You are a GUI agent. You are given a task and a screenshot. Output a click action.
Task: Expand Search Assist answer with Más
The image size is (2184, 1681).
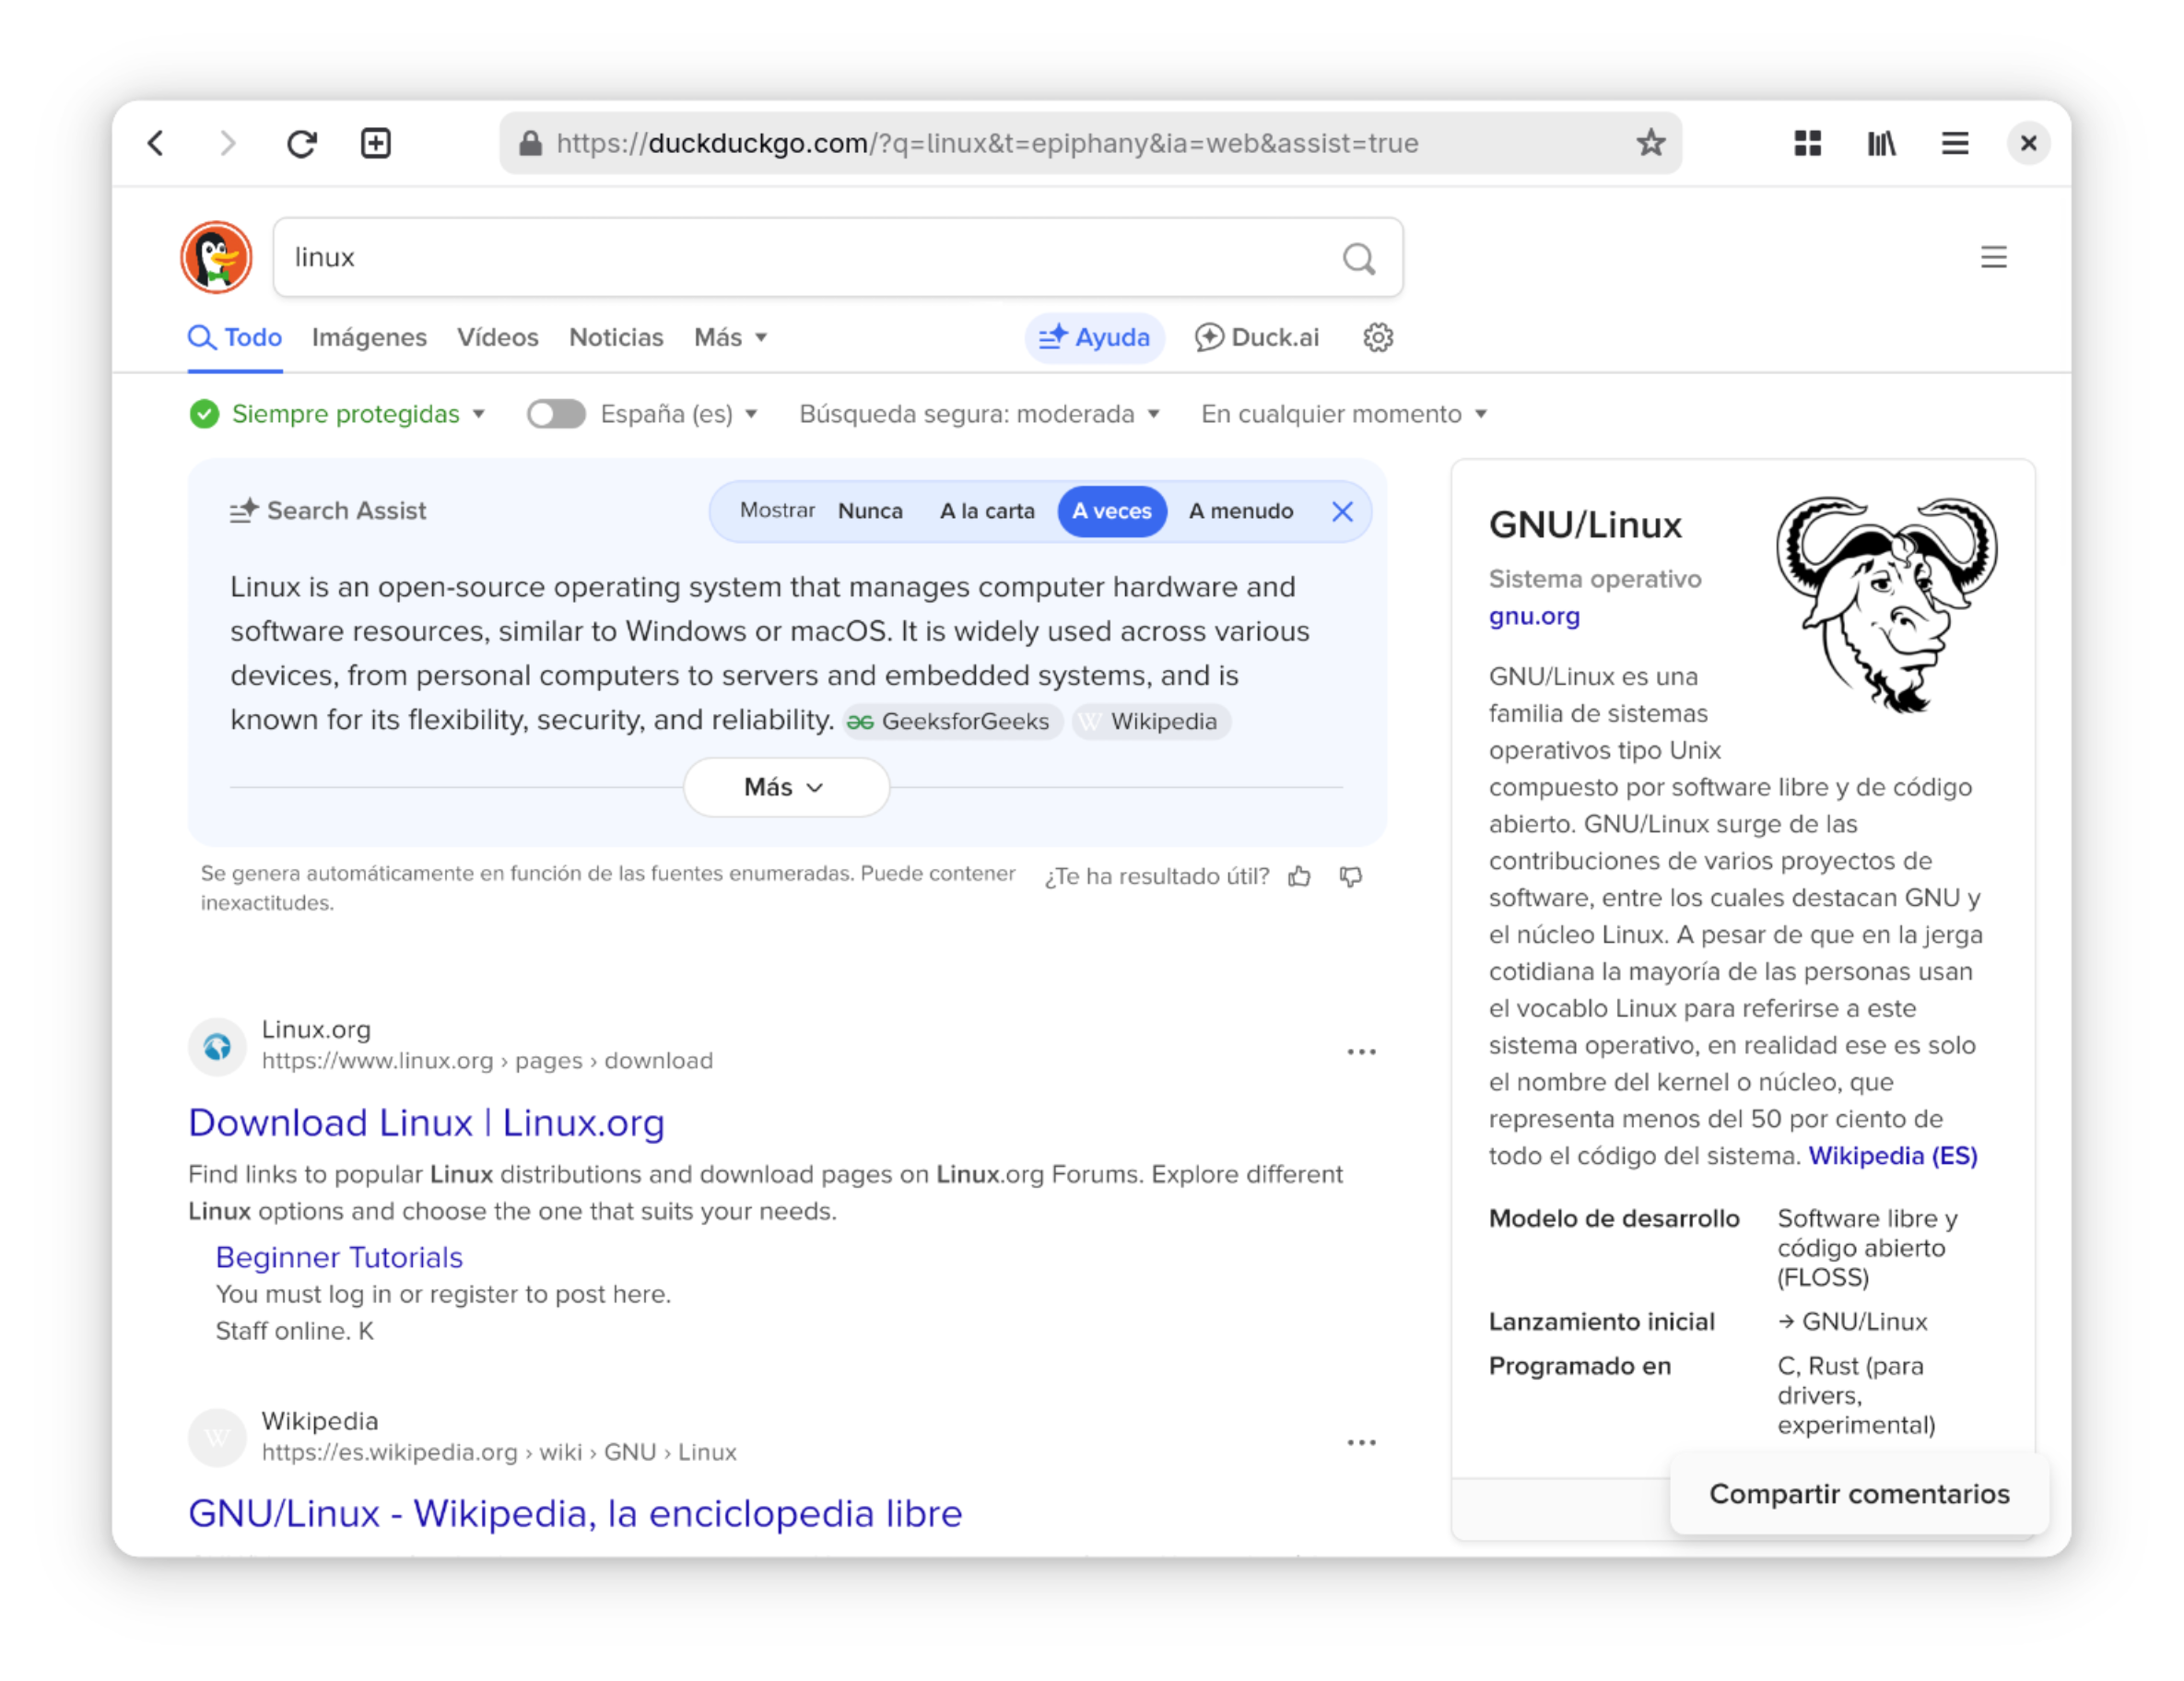pyautogui.click(x=786, y=788)
